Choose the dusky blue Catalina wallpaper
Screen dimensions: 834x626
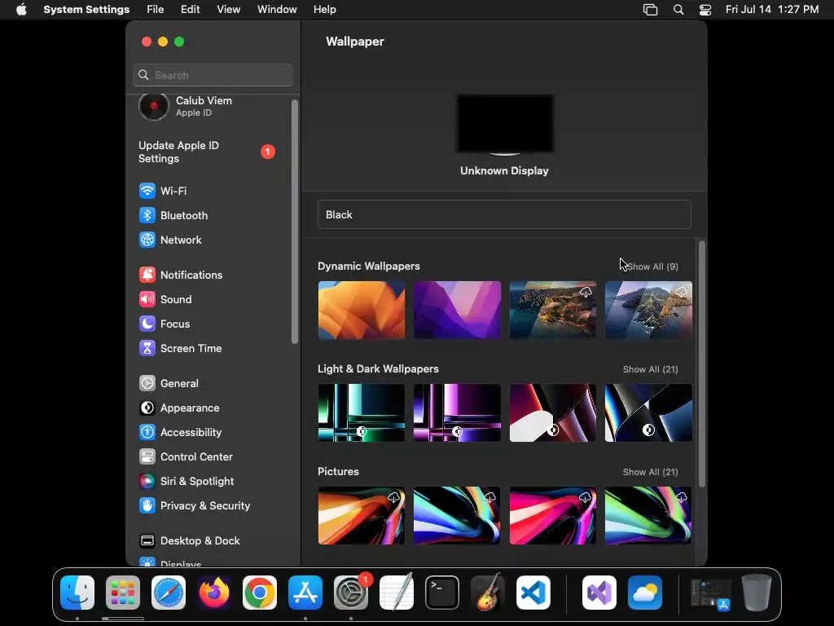pos(648,311)
